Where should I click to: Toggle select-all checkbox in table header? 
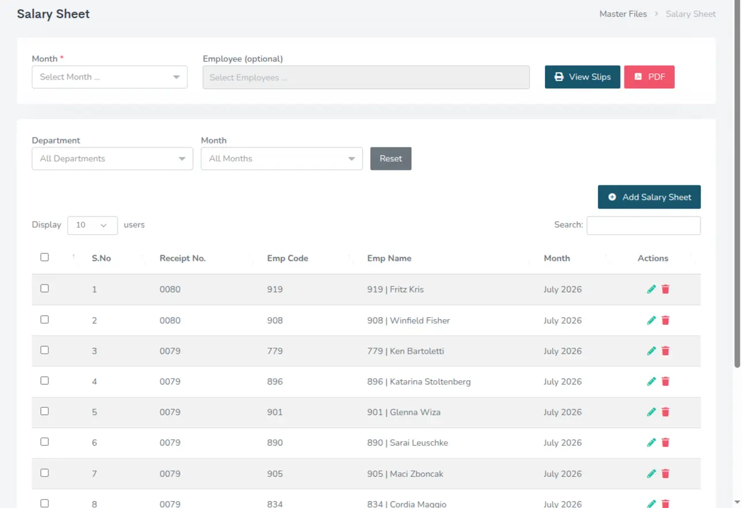pyautogui.click(x=44, y=257)
